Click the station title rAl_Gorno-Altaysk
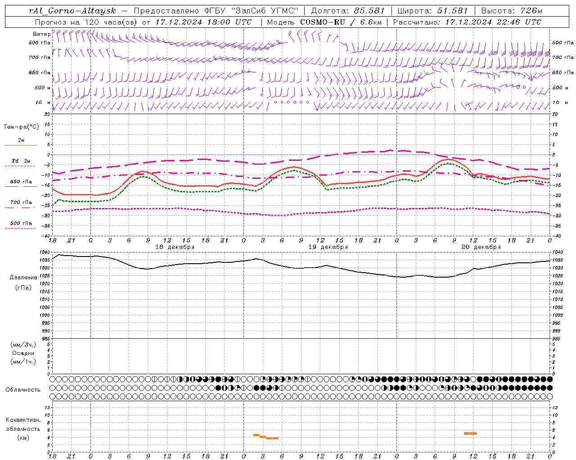Screen dimensions: 576x460 (x=72, y=11)
